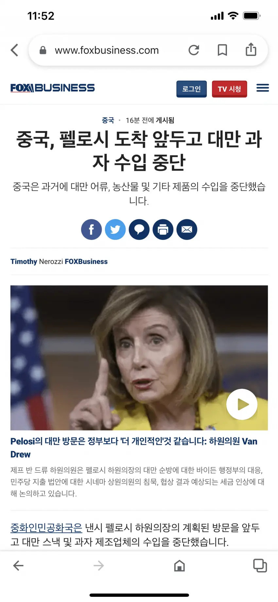Bookmark this page with the bookmark icon
The width and height of the screenshot is (278, 602).
pos(222,50)
